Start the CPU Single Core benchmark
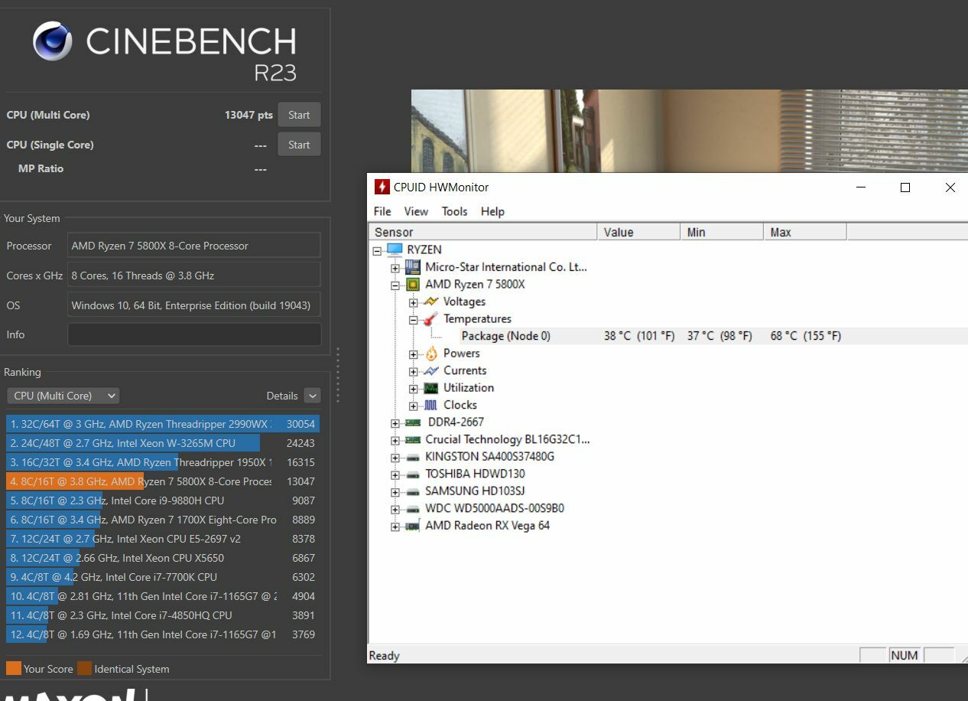968x701 pixels. point(299,145)
